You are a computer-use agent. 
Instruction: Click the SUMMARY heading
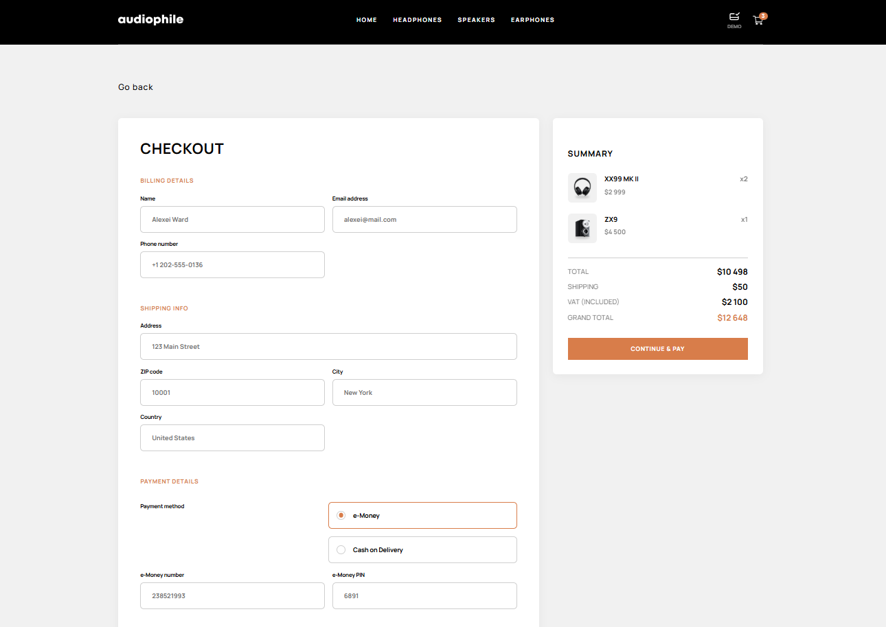(x=590, y=154)
